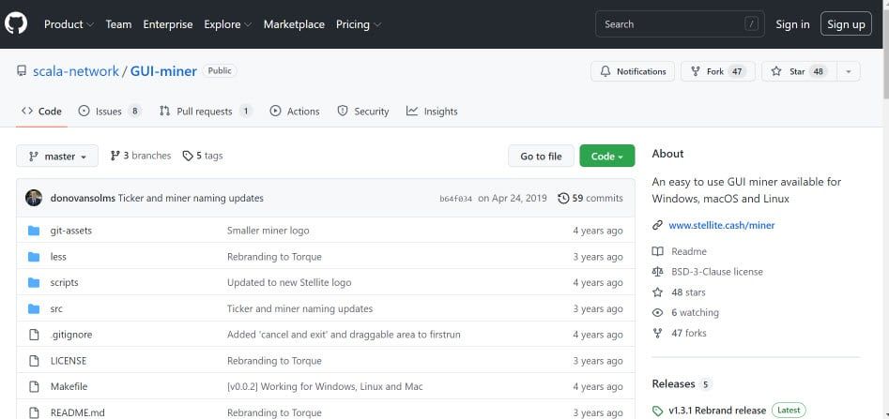The image size is (889, 419).
Task: Star the repository with the Star button
Action: tap(800, 71)
